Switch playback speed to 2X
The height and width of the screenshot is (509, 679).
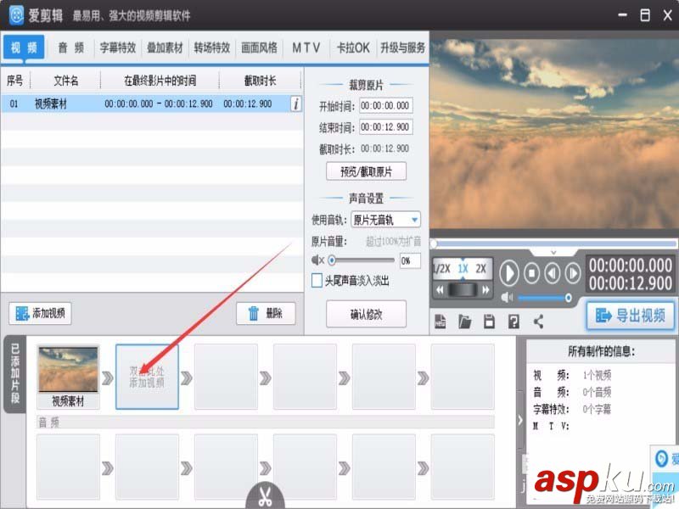[480, 268]
